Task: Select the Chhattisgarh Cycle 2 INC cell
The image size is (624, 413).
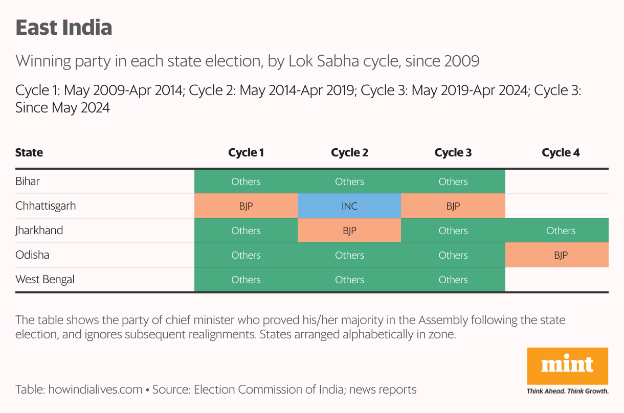Action: pyautogui.click(x=349, y=206)
